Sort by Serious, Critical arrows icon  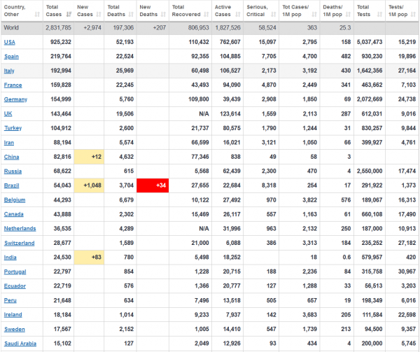point(274,15)
